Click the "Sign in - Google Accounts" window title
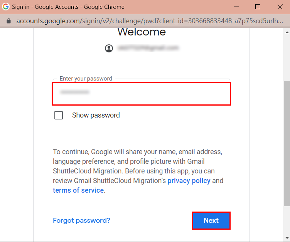The height and width of the screenshot is (242, 290). (68, 7)
